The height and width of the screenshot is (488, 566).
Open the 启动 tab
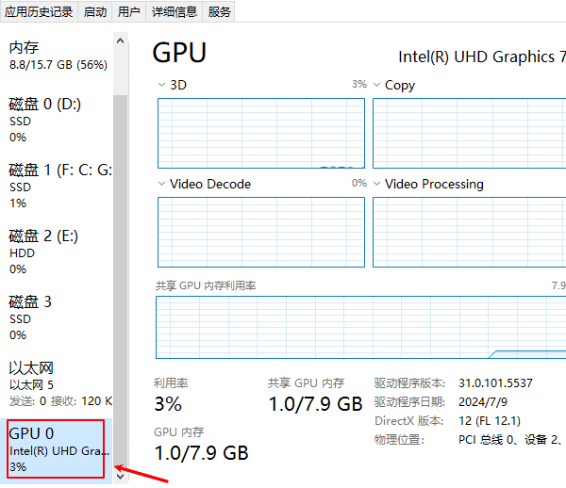click(95, 11)
